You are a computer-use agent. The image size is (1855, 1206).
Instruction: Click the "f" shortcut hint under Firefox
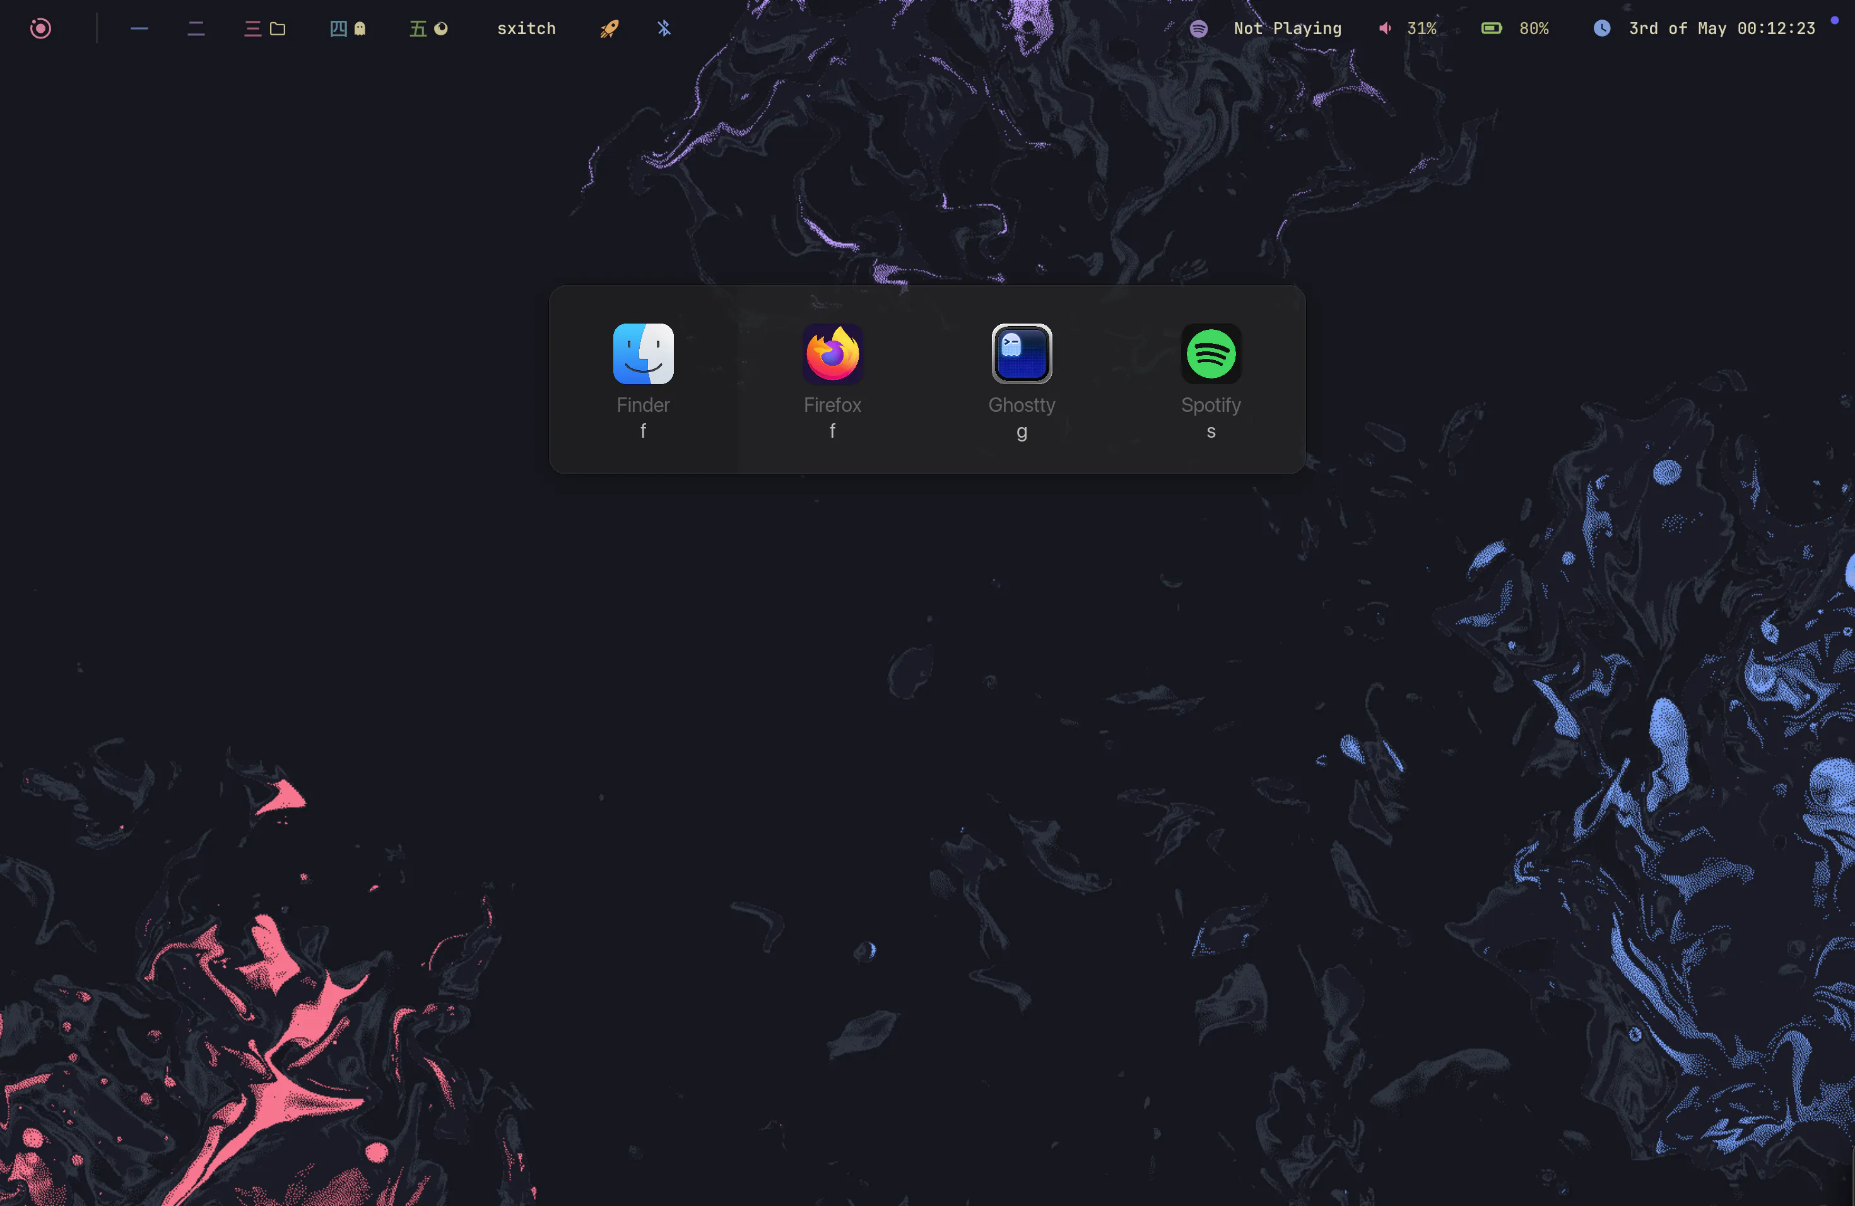tap(832, 431)
